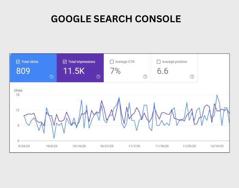Click the 11.5K impressions value
239x188 pixels.
point(74,71)
